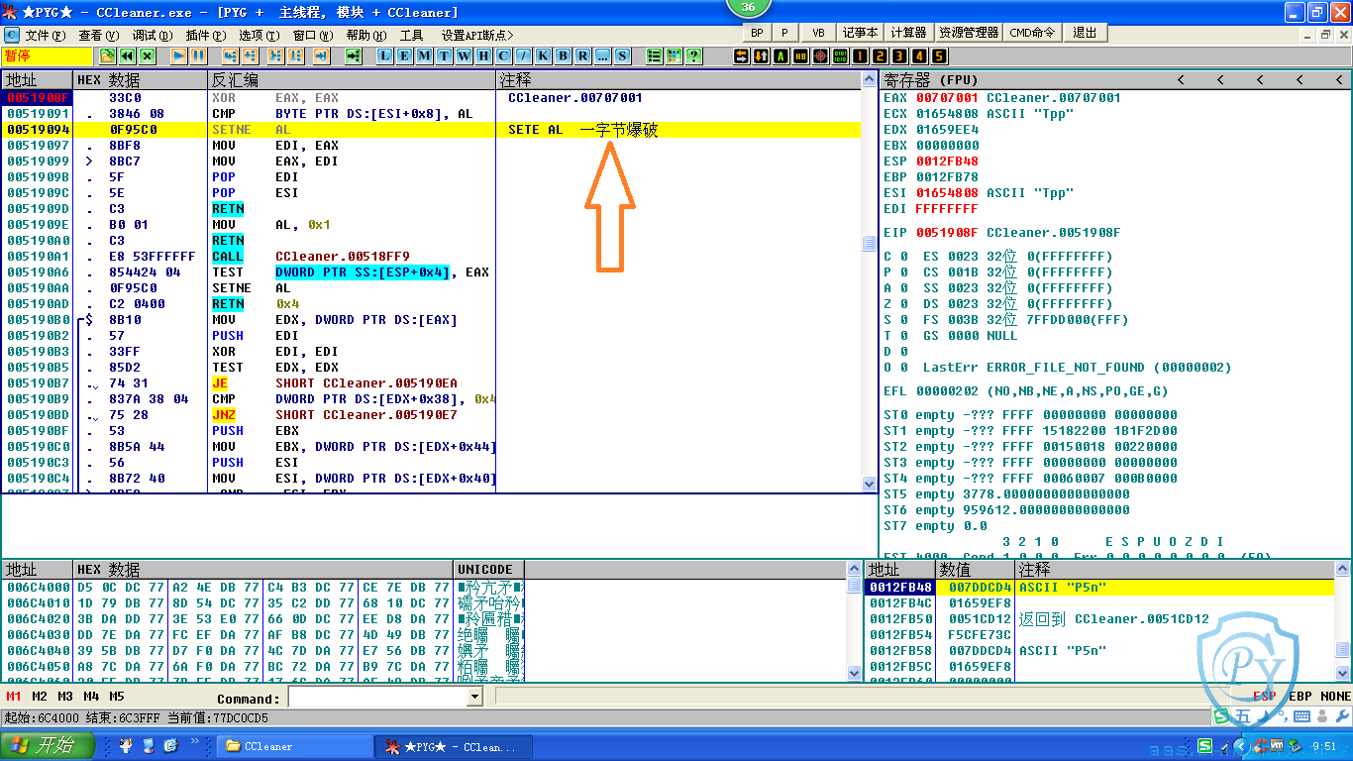Click the hex dump pane scrollbar
Screen dimensions: 1353x761
pyautogui.click(x=856, y=620)
